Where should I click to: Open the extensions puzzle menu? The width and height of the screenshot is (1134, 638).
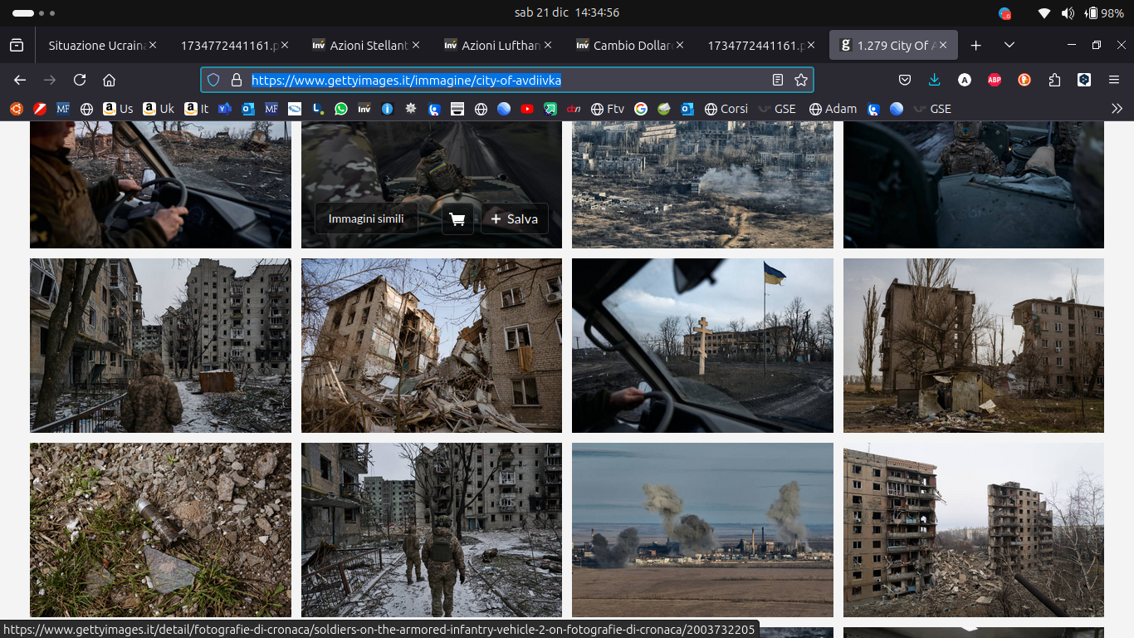click(x=1054, y=80)
